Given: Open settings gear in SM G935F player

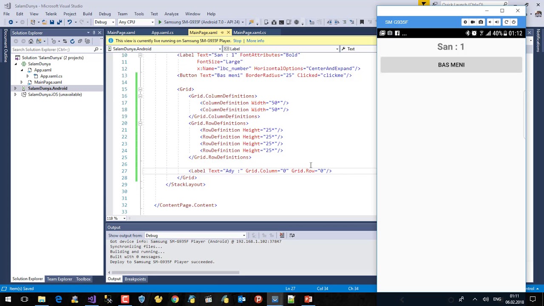Looking at the screenshot, I should [x=465, y=22].
